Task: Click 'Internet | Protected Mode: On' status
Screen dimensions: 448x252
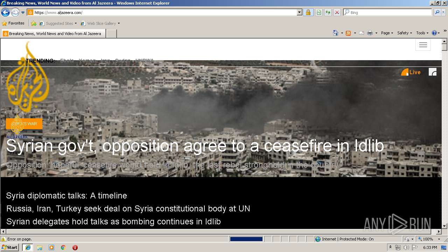Action: tap(344, 239)
